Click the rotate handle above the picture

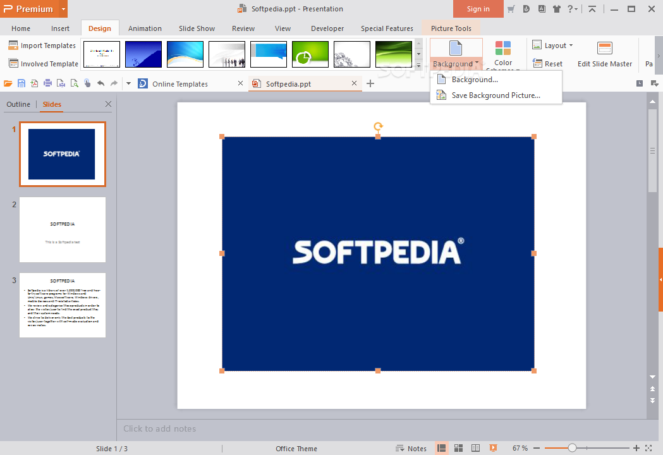click(378, 126)
